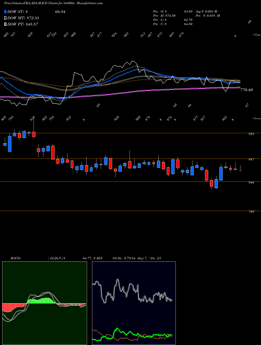This screenshot has width=261, height=345.
Task: Click the blue DOW ST legend swatch
Action: 5,11
